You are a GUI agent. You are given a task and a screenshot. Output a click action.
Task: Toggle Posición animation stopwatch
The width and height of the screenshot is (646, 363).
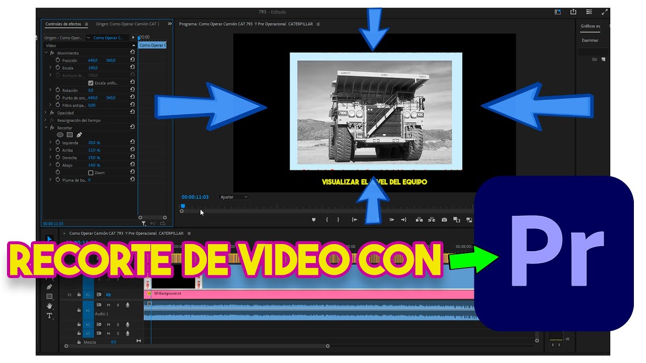click(58, 60)
